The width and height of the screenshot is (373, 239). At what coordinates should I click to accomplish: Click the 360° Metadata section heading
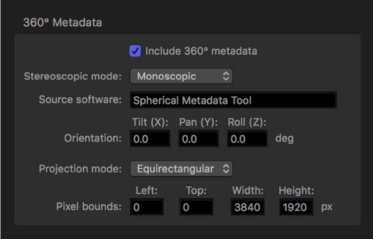tap(56, 22)
